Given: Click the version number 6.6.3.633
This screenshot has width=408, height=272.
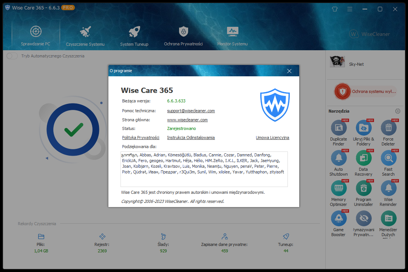Looking at the screenshot, I should point(176,101).
